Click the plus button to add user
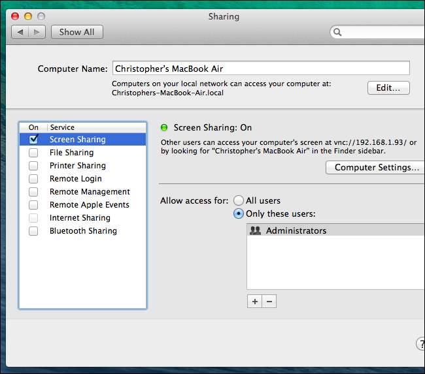The image size is (425, 374). point(254,301)
